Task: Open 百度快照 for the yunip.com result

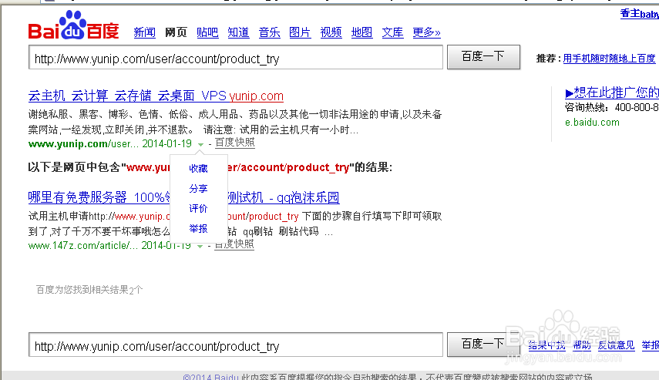Action: 235,143
